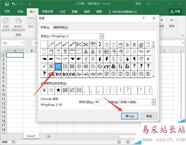Image resolution: width=186 pixels, height=145 pixels.
Task: Pick the telephone symbol in the first row
Action: [x=93, y=44]
